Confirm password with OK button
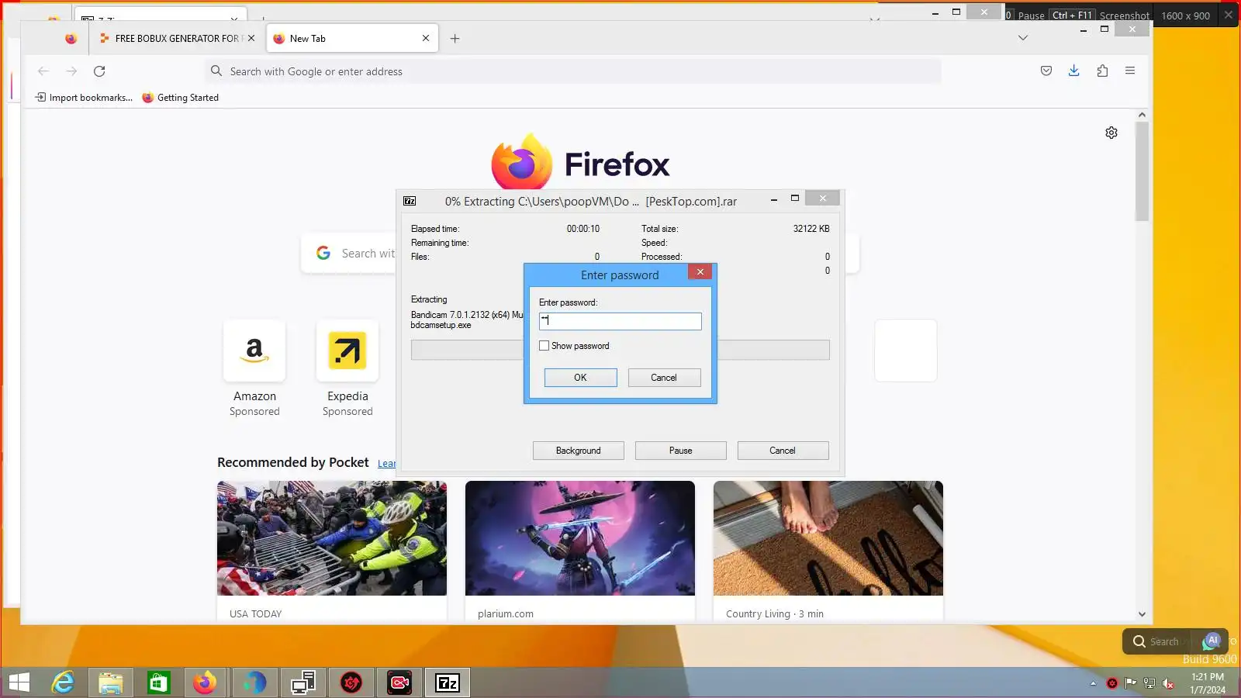 click(x=580, y=378)
